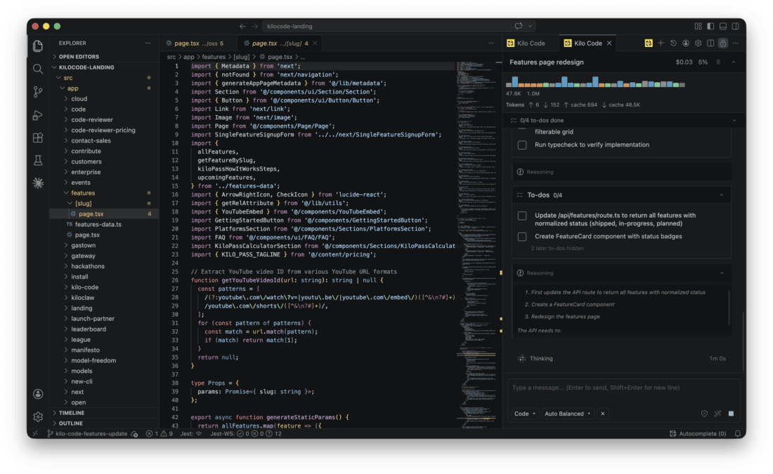Check 'Update /api/features/route.ts' to-do box
The image size is (773, 474).
(522, 216)
